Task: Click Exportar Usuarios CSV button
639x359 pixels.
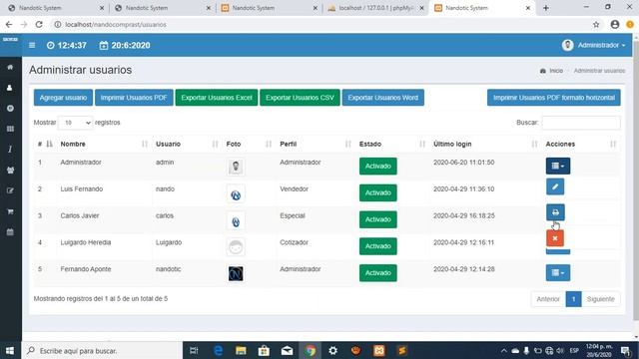Action: (x=300, y=98)
